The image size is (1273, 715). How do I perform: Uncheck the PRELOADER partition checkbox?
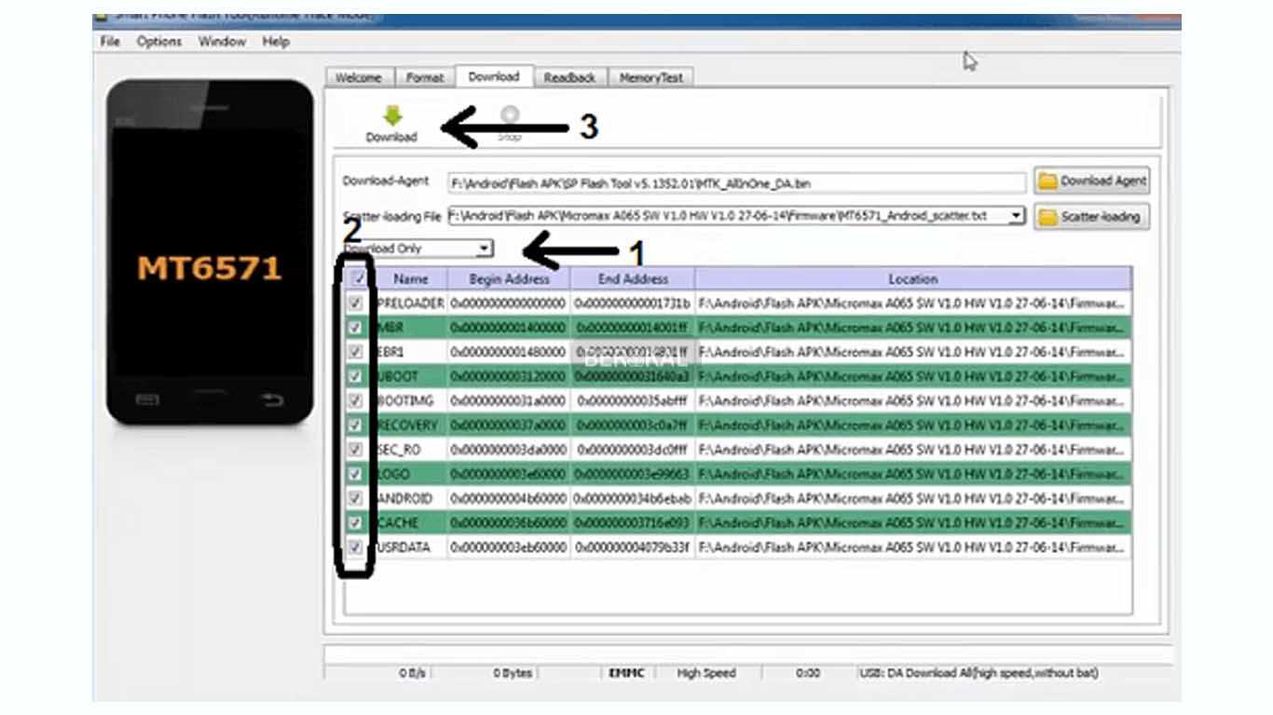pos(355,304)
